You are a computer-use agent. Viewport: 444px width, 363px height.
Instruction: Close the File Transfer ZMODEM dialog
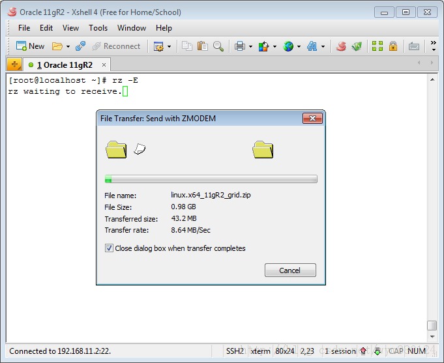[312, 118]
